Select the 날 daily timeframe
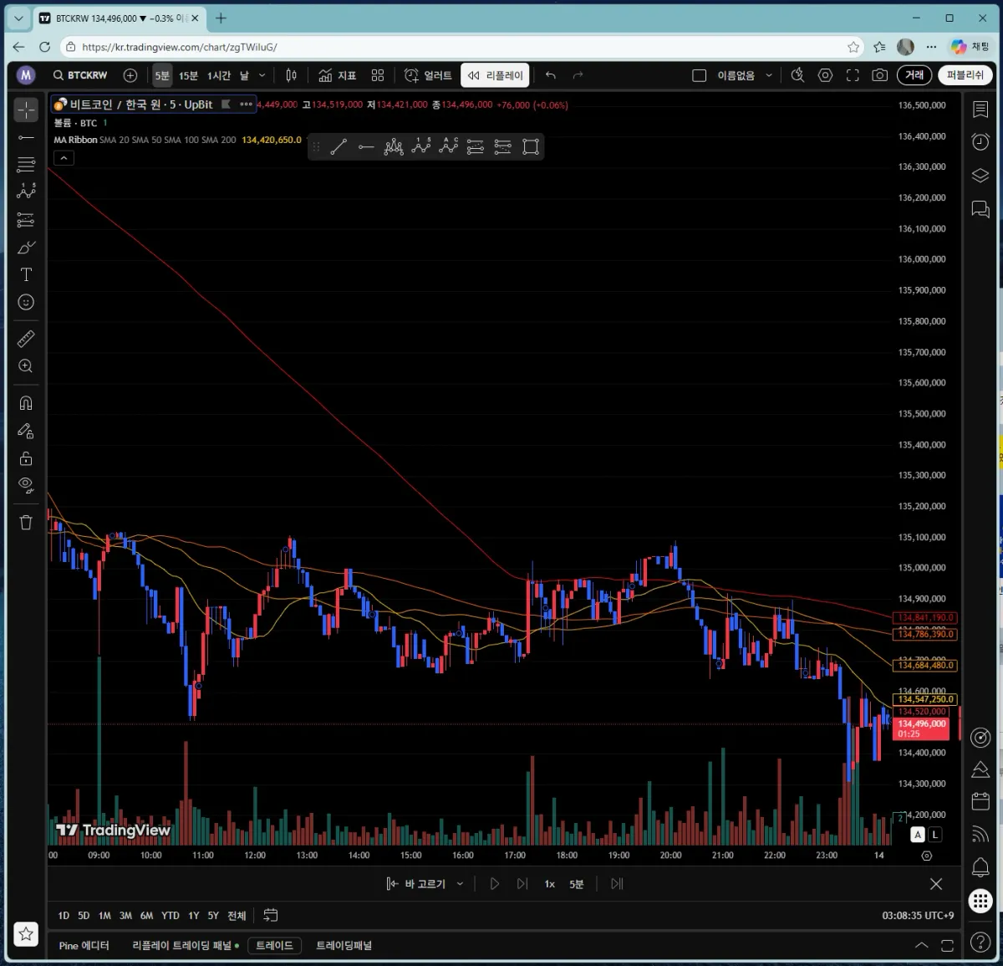1003x966 pixels. 244,75
